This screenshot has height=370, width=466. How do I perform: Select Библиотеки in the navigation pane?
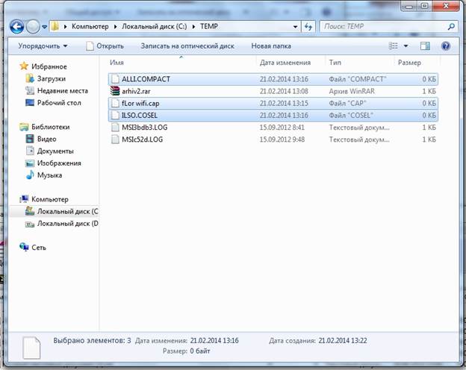pos(51,127)
